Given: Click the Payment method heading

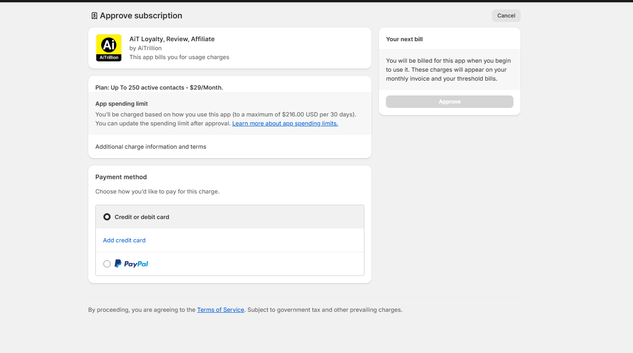Looking at the screenshot, I should click(121, 177).
